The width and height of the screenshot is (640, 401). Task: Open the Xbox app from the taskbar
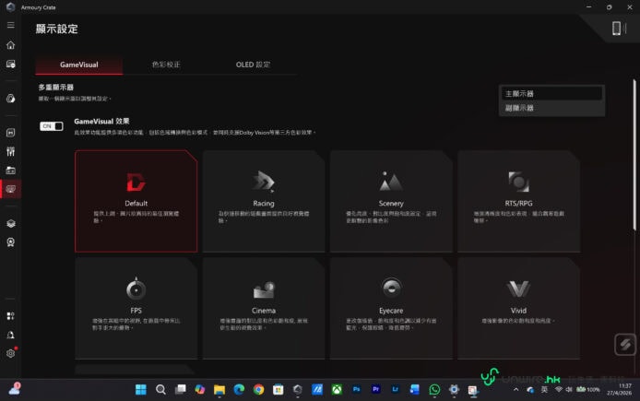pyautogui.click(x=337, y=390)
